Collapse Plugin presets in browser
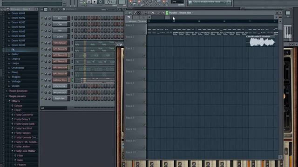 [x=17, y=96]
